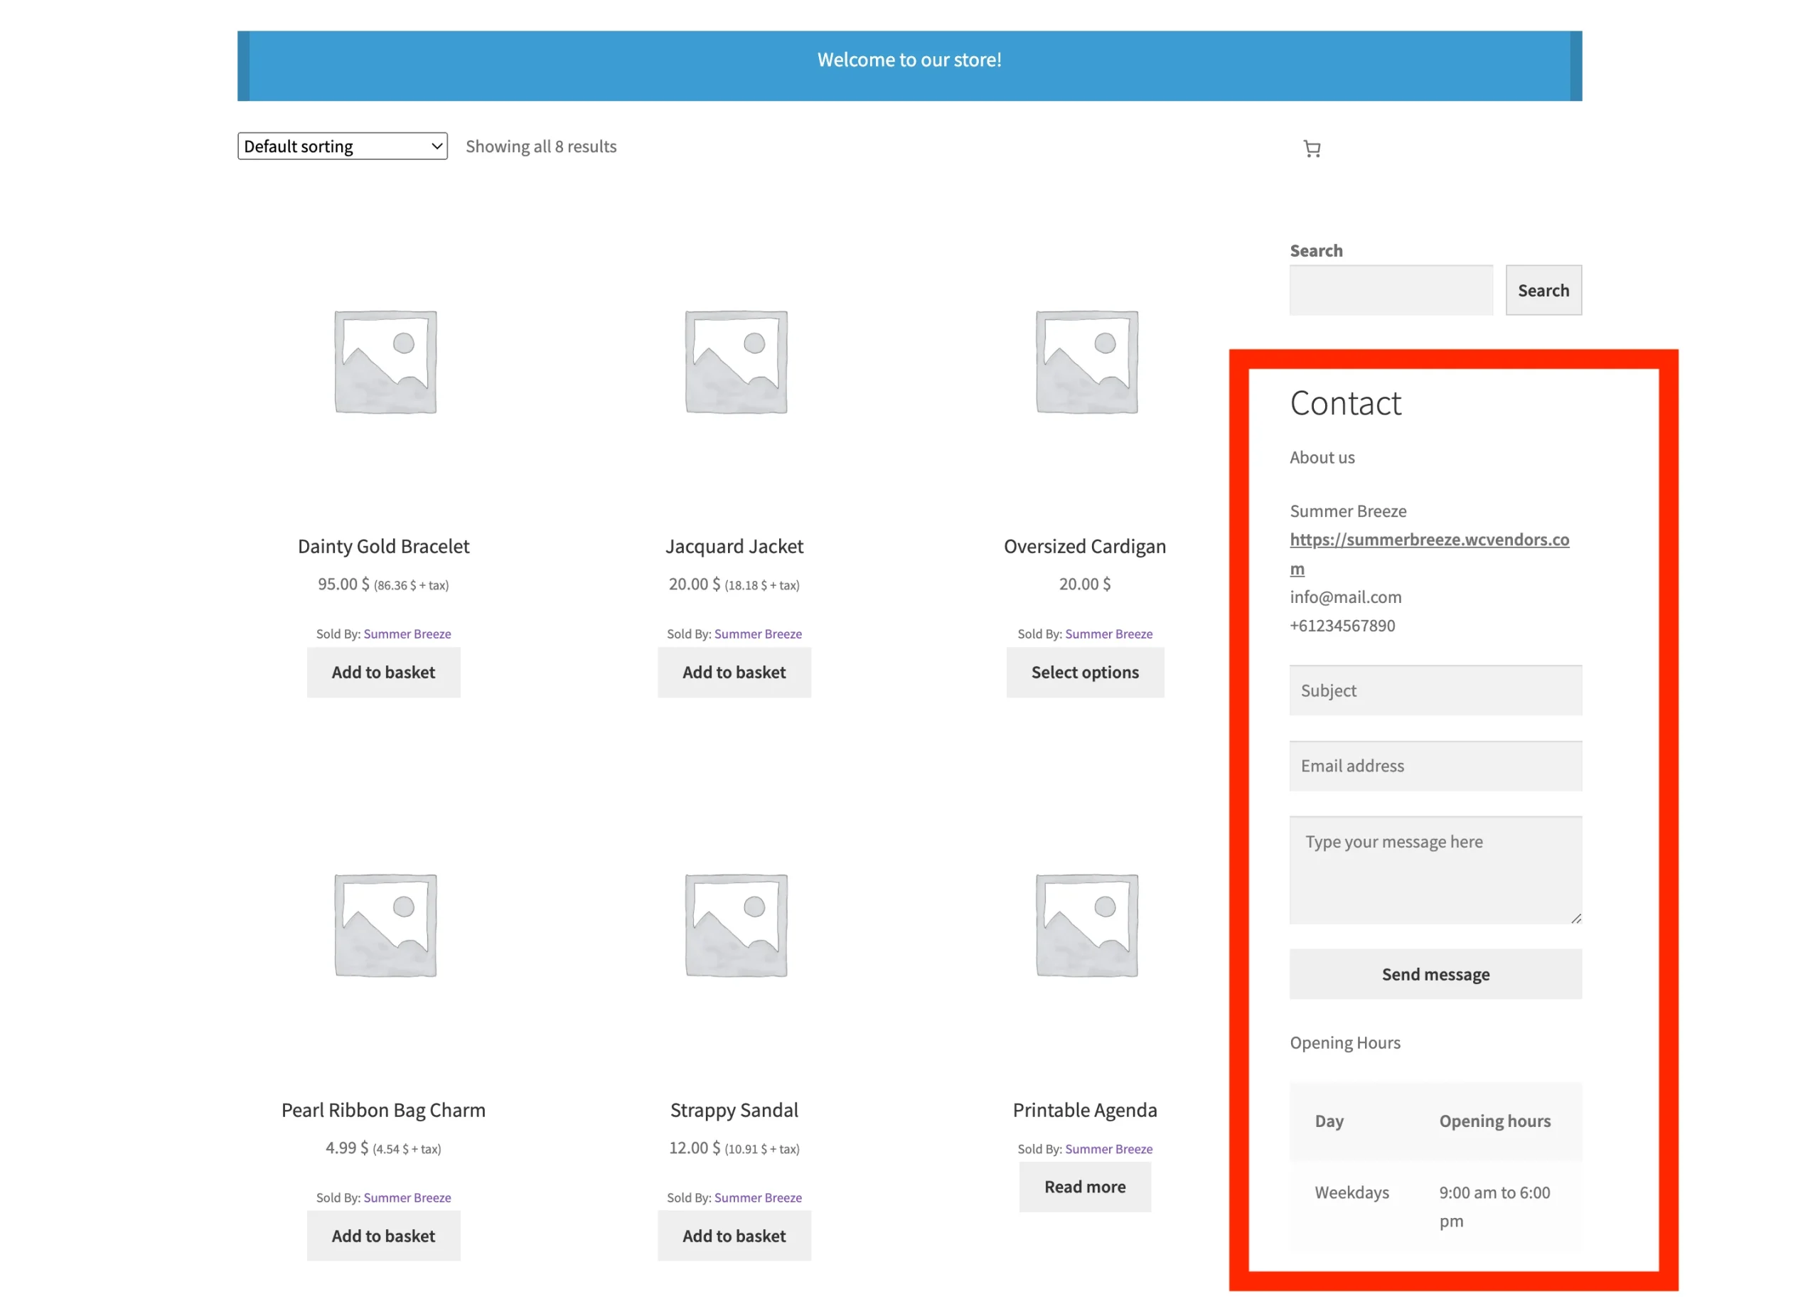This screenshot has height=1309, width=1820.
Task: Click the Email address field
Action: point(1435,766)
